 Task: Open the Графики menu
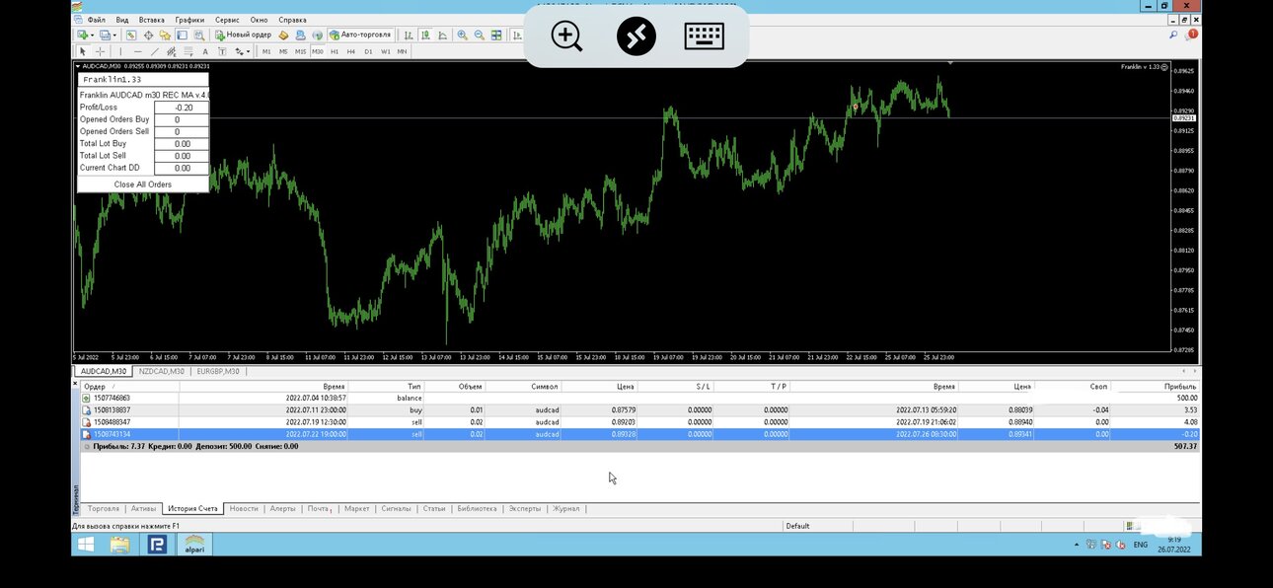coord(189,20)
